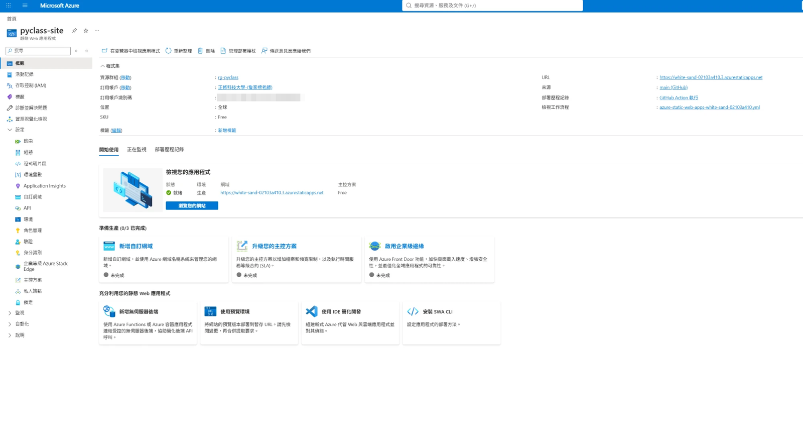Screen dimensions: 803x445
Task: Click 在瀏覽器中檢視應用程式 in the toolbar
Action: coord(130,51)
